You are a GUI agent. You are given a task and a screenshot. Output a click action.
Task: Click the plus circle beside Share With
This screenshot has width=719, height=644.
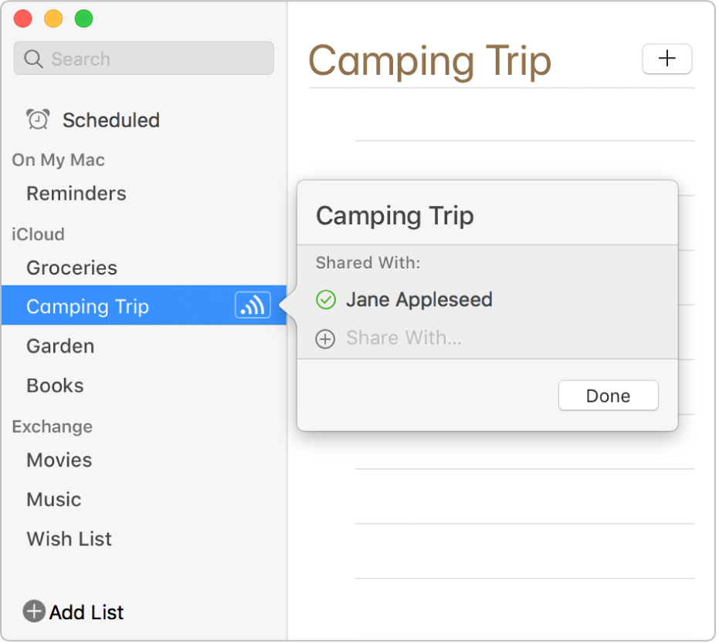tap(325, 339)
